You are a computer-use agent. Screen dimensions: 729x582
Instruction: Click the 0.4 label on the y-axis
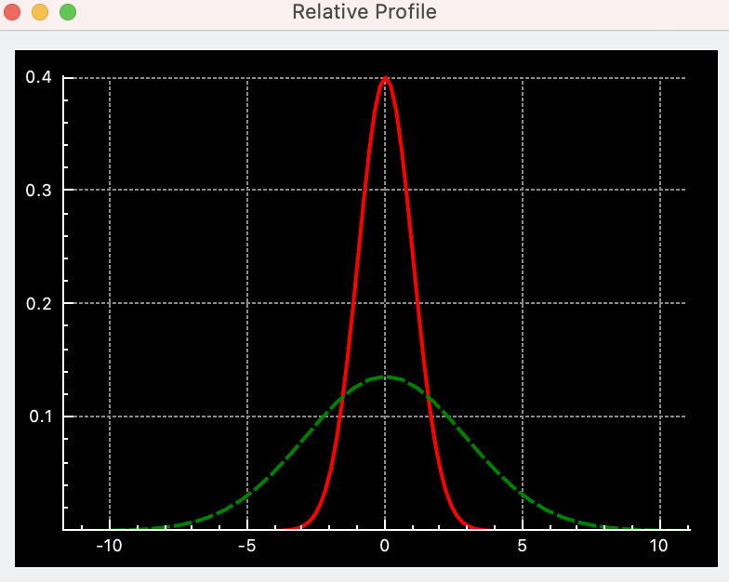(x=38, y=77)
